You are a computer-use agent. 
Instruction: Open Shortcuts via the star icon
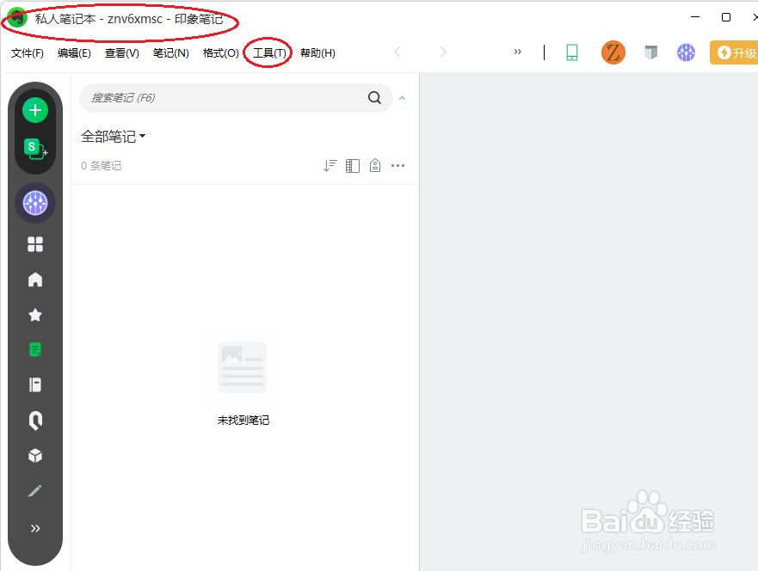coord(34,314)
